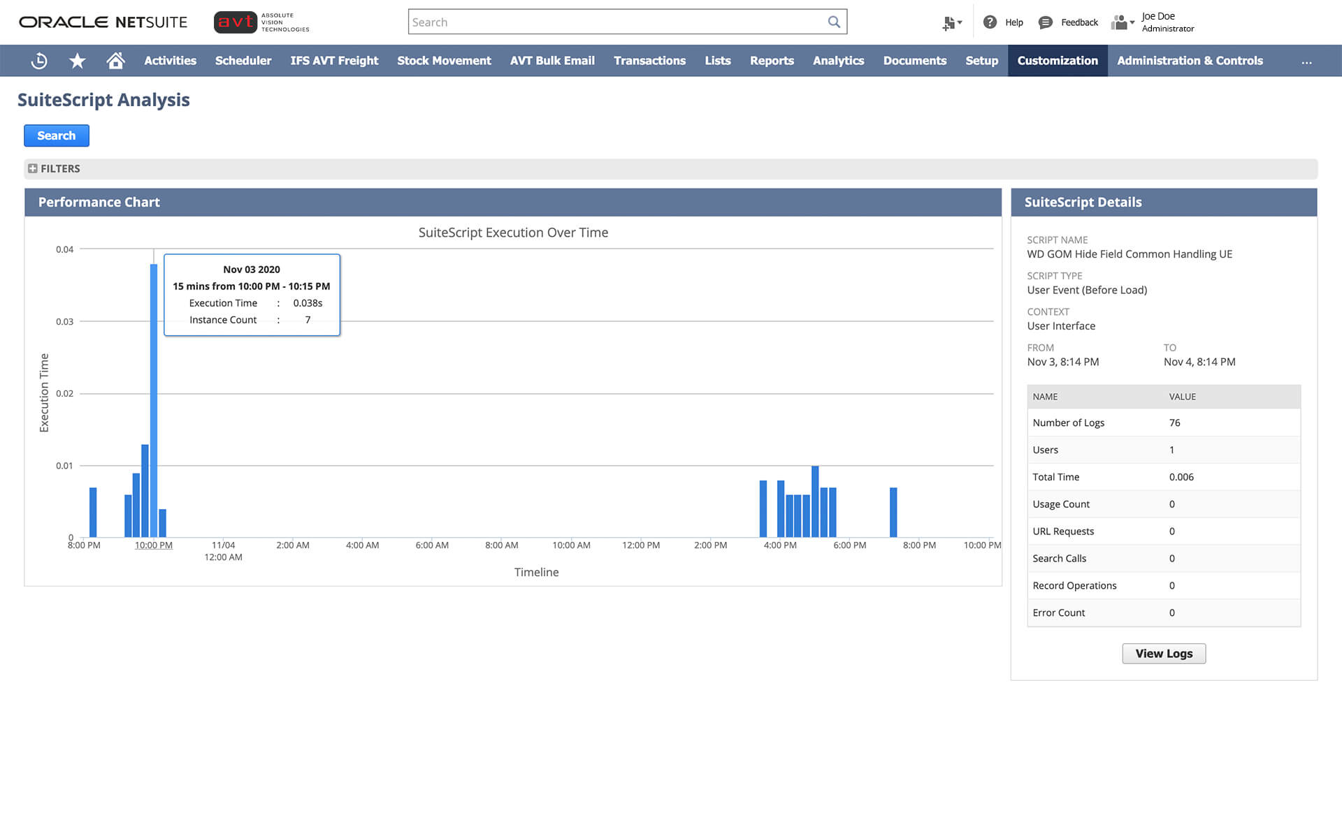Open the Feedback speech bubble icon
Screen dimensions: 1342x838
pyautogui.click(x=1045, y=22)
